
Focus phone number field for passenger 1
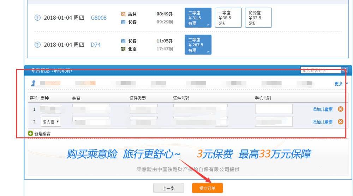274,109
